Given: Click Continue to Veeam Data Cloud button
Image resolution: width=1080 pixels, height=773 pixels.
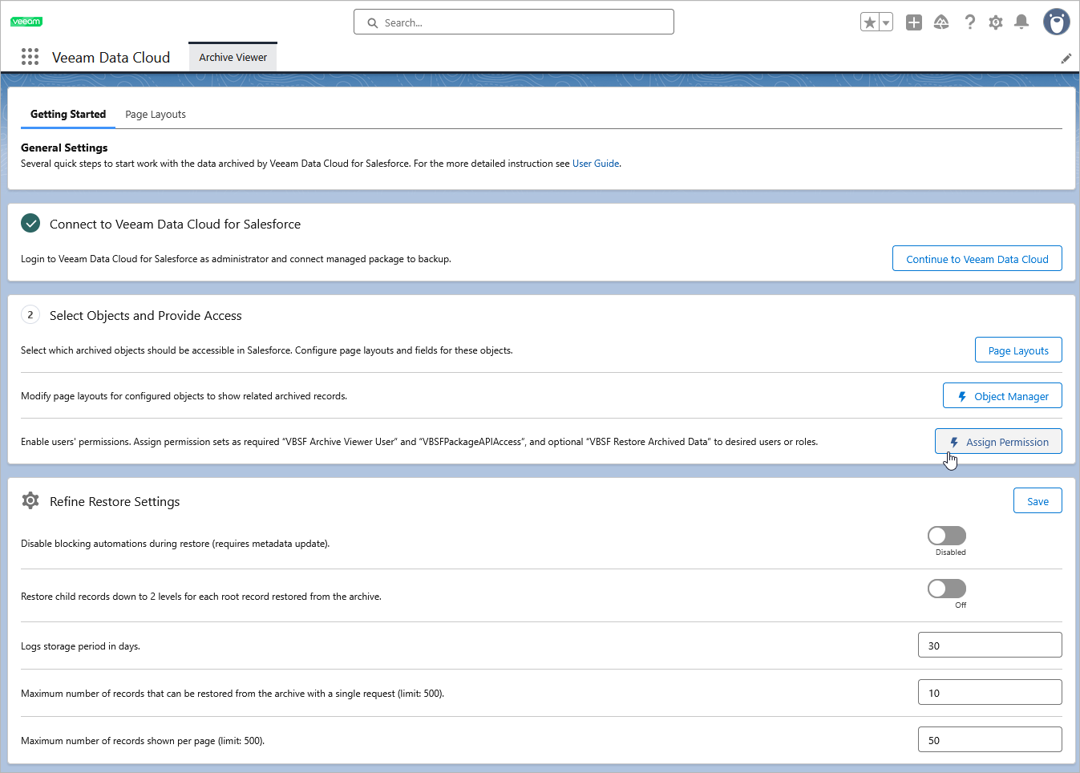Looking at the screenshot, I should (x=977, y=259).
